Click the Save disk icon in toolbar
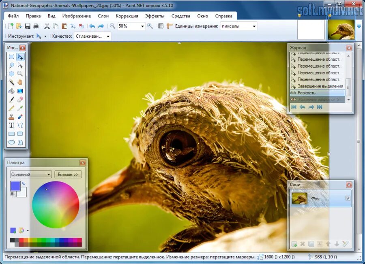 coord(28,26)
